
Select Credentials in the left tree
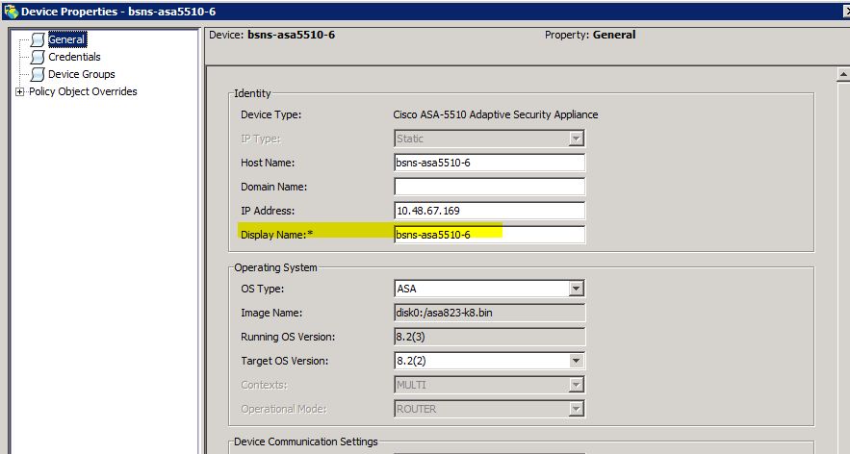point(74,57)
